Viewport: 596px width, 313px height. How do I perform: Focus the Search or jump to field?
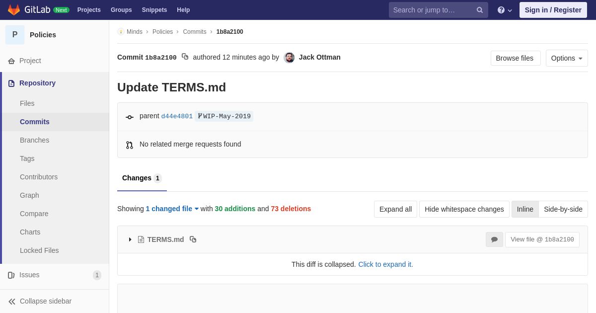432,10
